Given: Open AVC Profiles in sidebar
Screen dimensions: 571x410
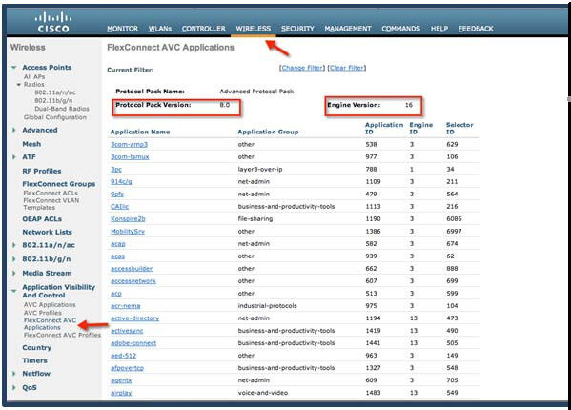Looking at the screenshot, I should click(43, 313).
